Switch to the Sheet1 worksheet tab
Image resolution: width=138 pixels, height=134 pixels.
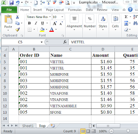pos(28,126)
